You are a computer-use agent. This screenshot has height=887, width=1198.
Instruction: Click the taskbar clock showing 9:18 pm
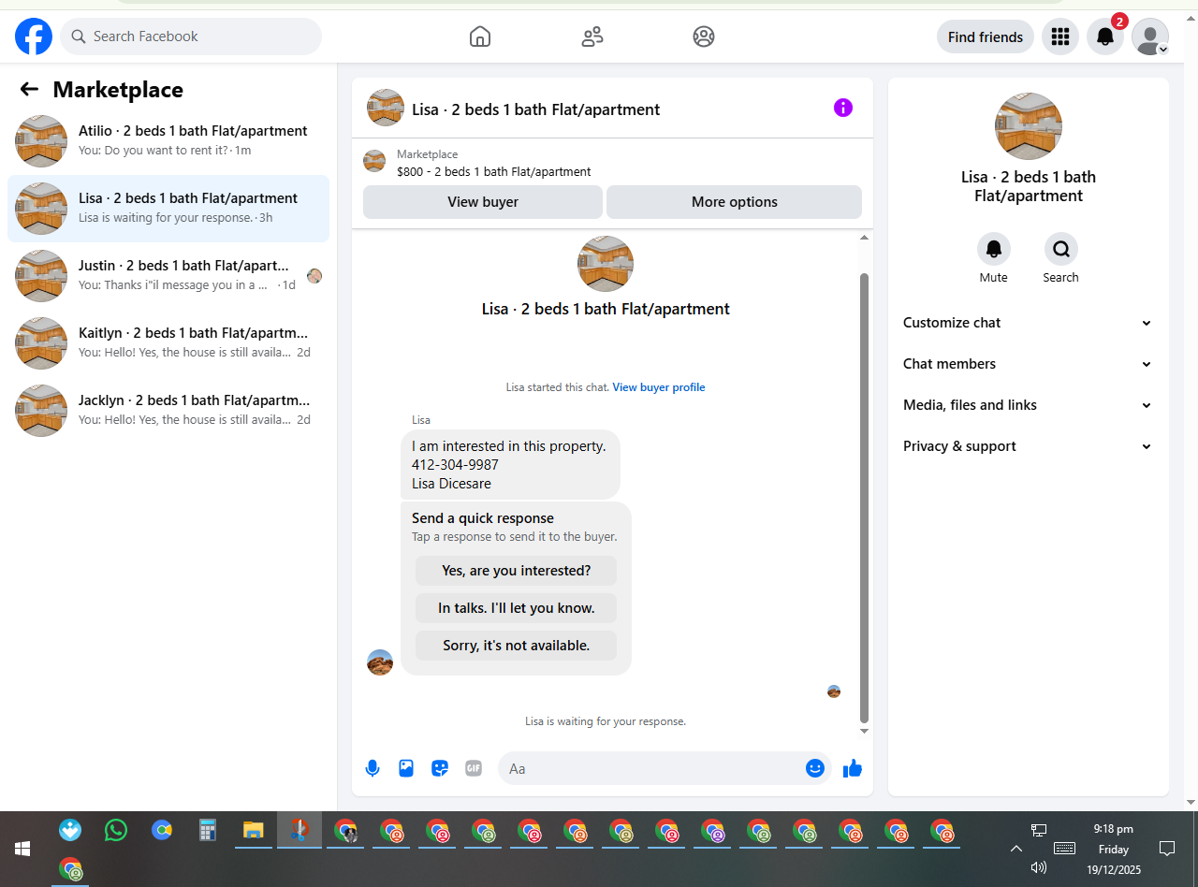coord(1113,849)
